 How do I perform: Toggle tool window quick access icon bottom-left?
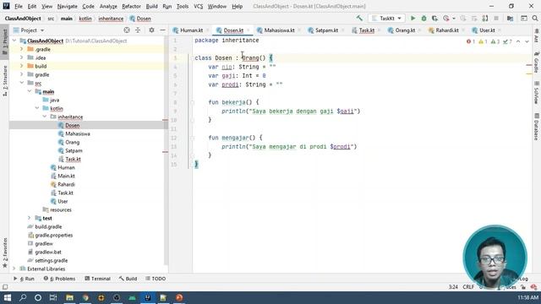[5, 287]
